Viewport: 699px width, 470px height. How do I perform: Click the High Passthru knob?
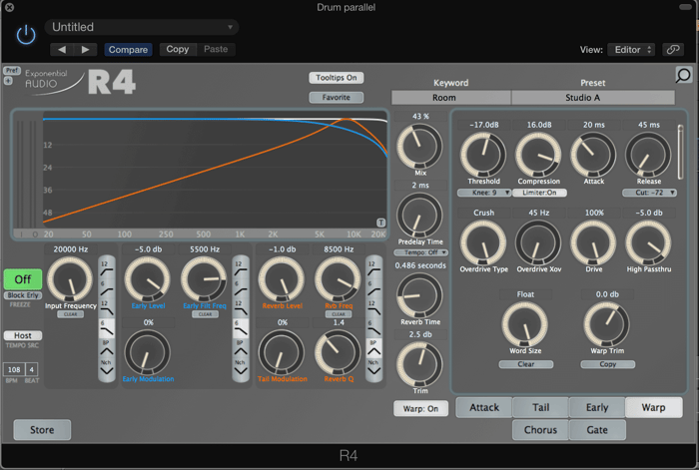coord(648,242)
